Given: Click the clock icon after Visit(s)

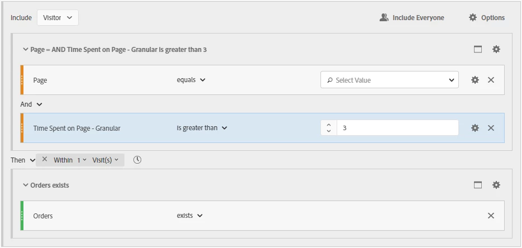Looking at the screenshot, I should point(137,160).
